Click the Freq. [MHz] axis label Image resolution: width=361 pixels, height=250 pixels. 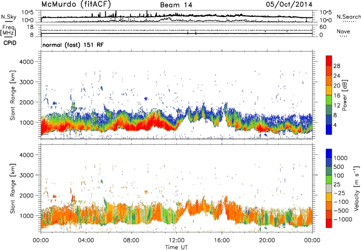click(8, 31)
